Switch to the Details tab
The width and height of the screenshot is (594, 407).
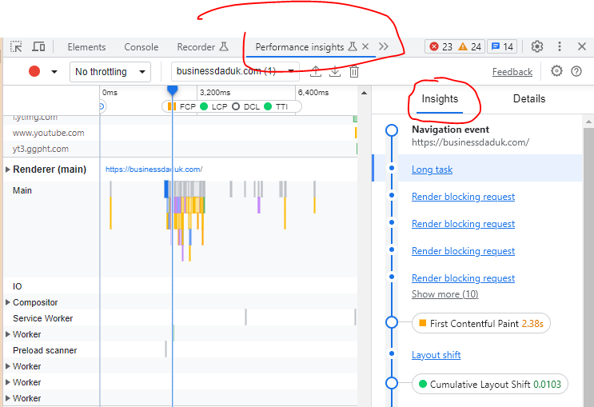[x=528, y=99]
